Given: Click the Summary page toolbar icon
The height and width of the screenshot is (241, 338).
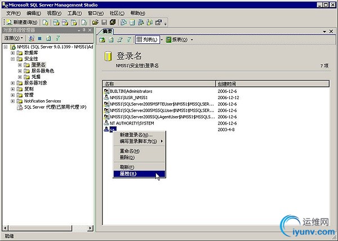Looking at the screenshot, I should click(x=132, y=22).
